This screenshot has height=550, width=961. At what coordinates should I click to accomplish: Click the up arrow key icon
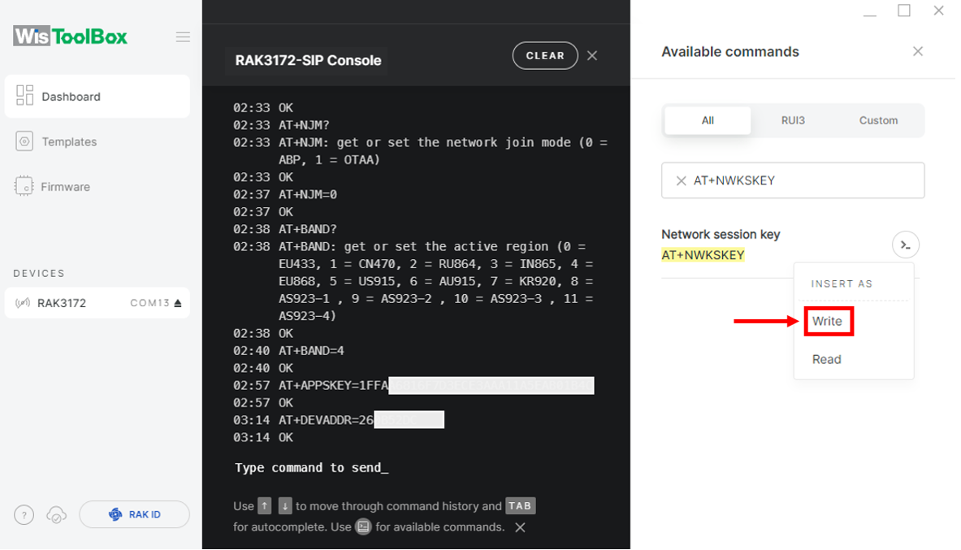click(264, 506)
